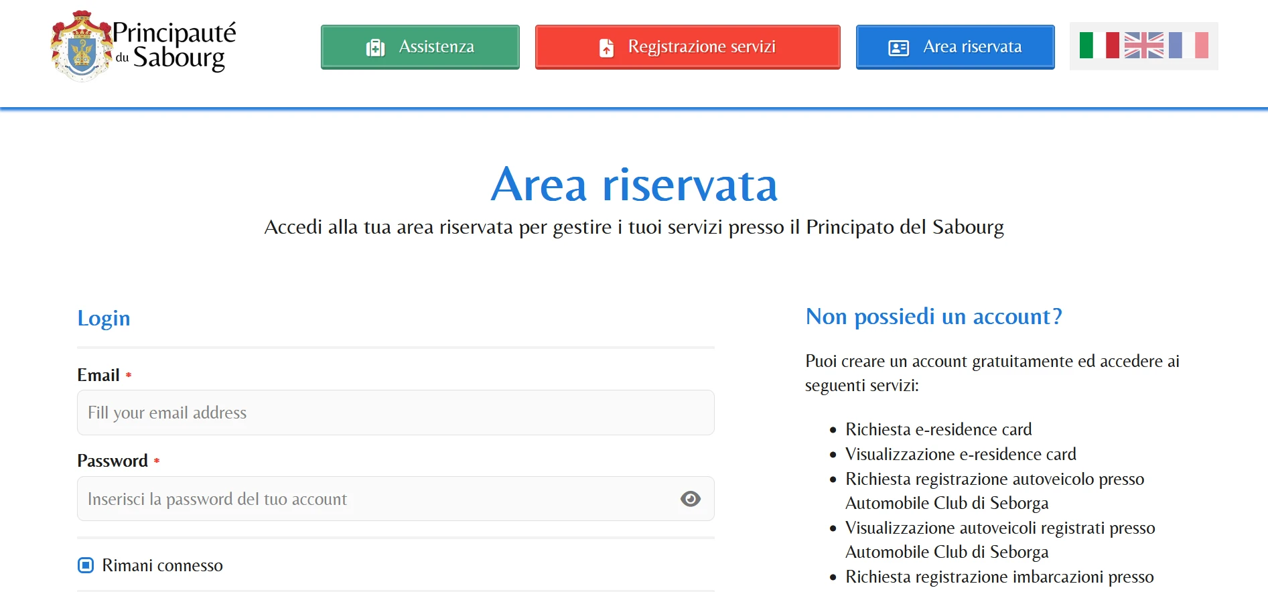The height and width of the screenshot is (592, 1268).
Task: Click the Password field label
Action: click(113, 461)
